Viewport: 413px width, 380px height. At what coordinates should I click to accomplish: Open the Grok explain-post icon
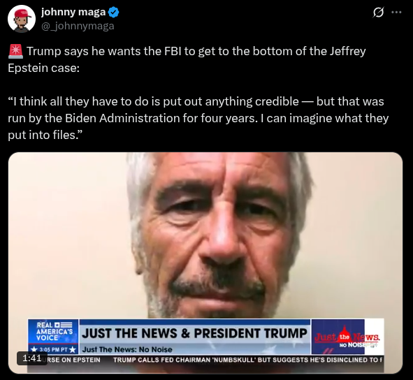[378, 13]
